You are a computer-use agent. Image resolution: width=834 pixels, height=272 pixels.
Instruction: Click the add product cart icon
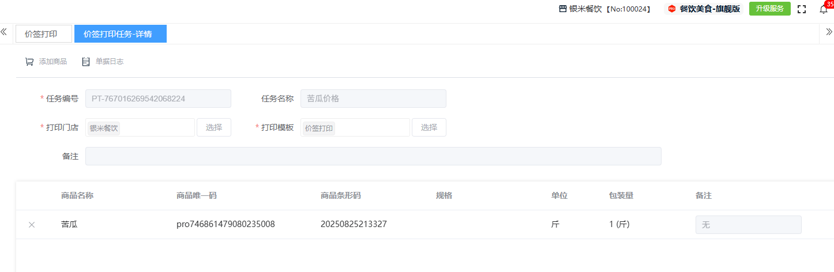click(29, 62)
